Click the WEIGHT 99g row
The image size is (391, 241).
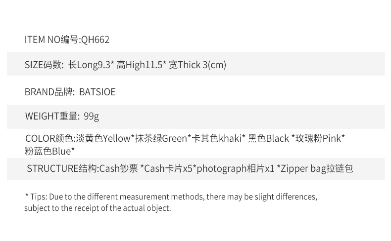pyautogui.click(x=196, y=117)
